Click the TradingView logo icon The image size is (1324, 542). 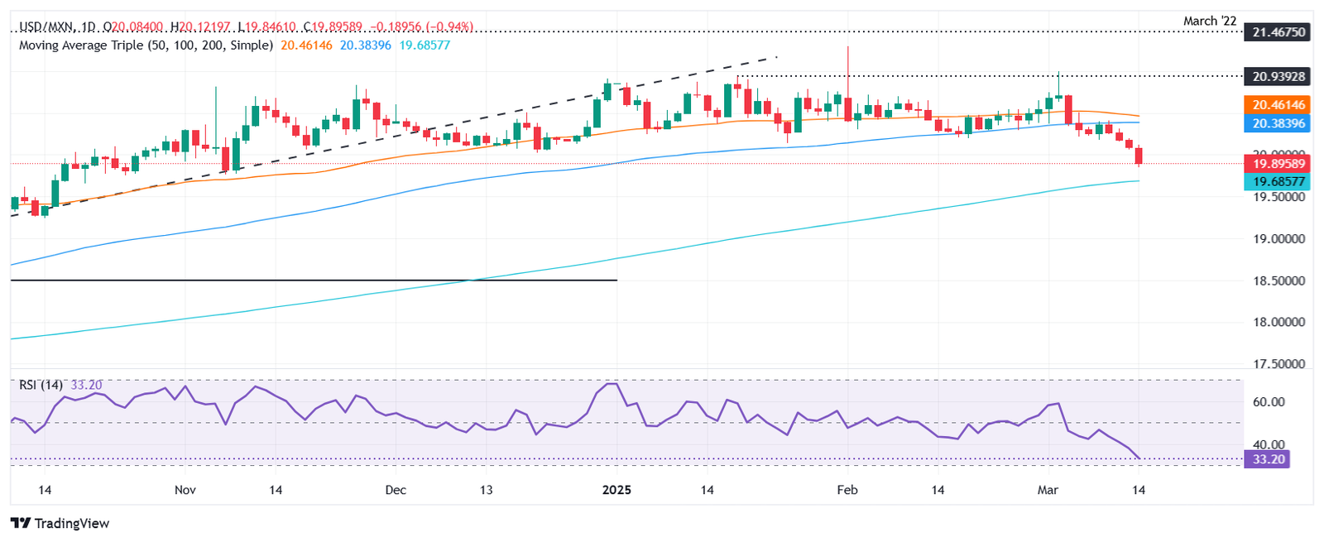coord(21,523)
